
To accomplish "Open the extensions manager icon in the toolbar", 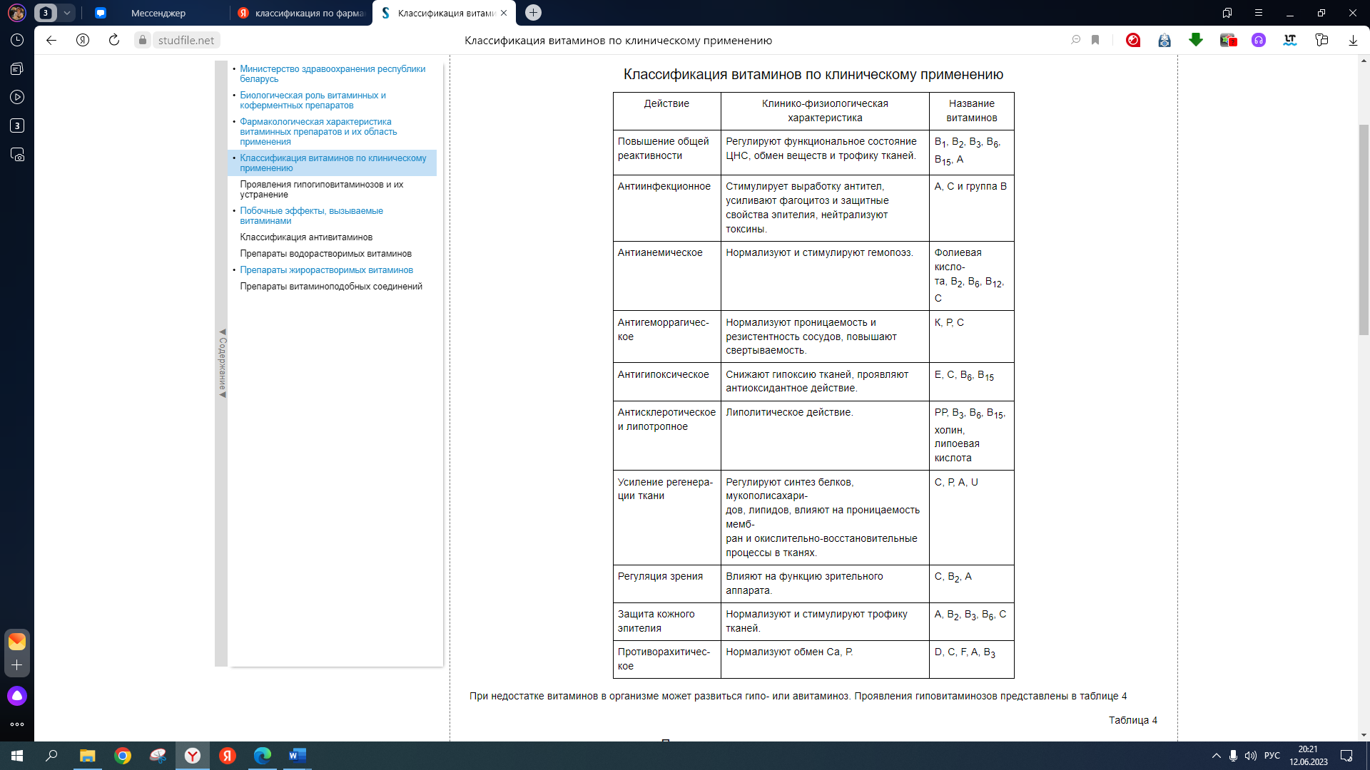I will (1321, 41).
